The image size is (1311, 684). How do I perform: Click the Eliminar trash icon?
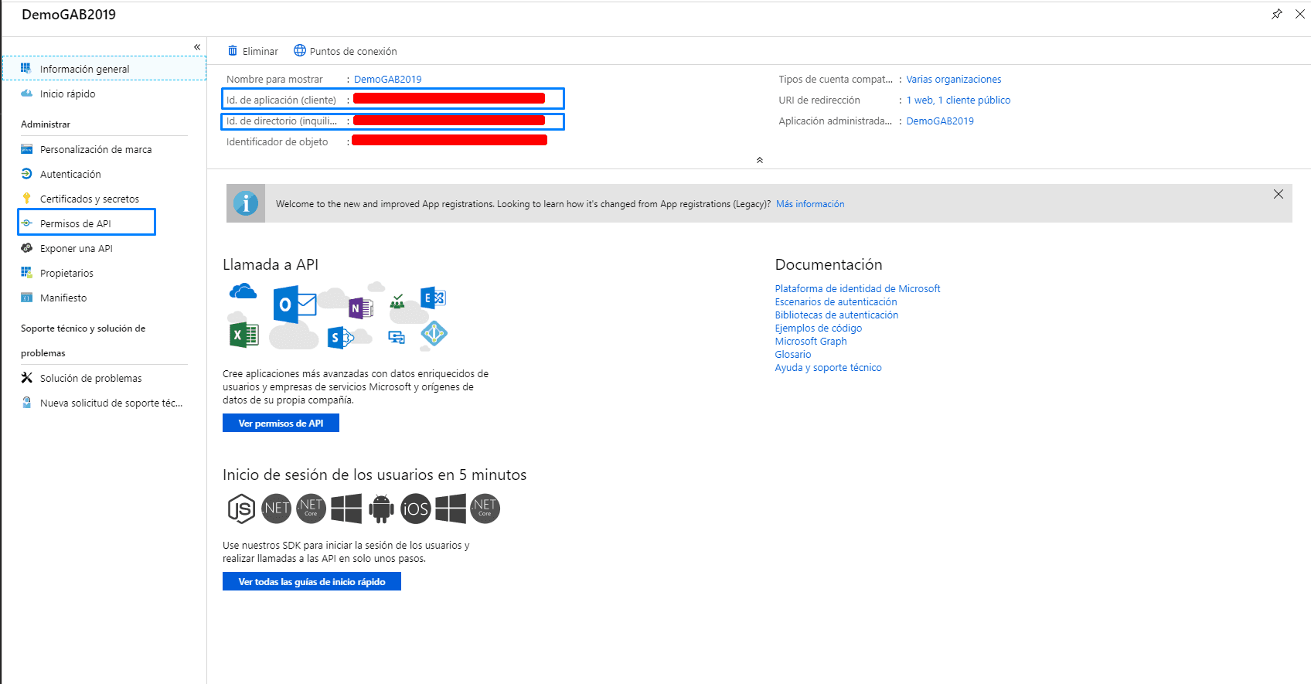233,51
